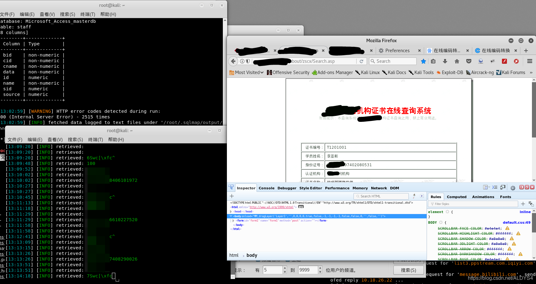The height and width of the screenshot is (284, 536).
Task: Toggle highlighter for element rule
Action: click(x=448, y=212)
